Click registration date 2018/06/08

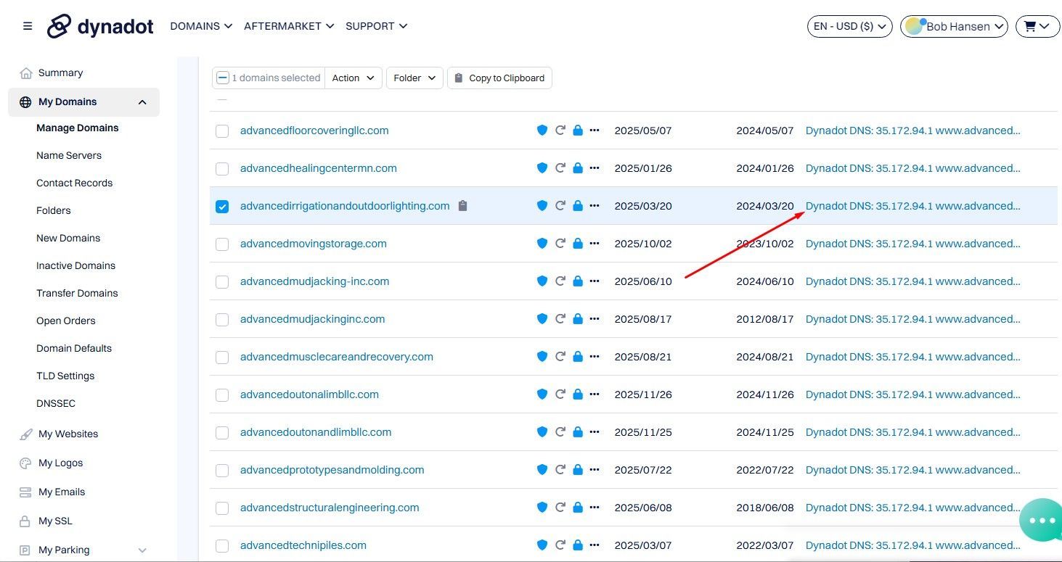tap(765, 508)
